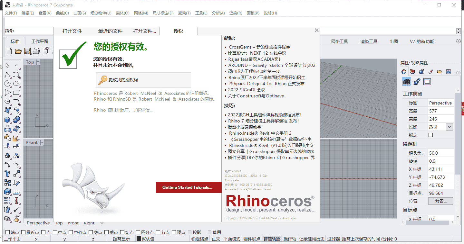Select the Box creation tool
The height and width of the screenshot is (244, 464).
click(x=7, y=120)
